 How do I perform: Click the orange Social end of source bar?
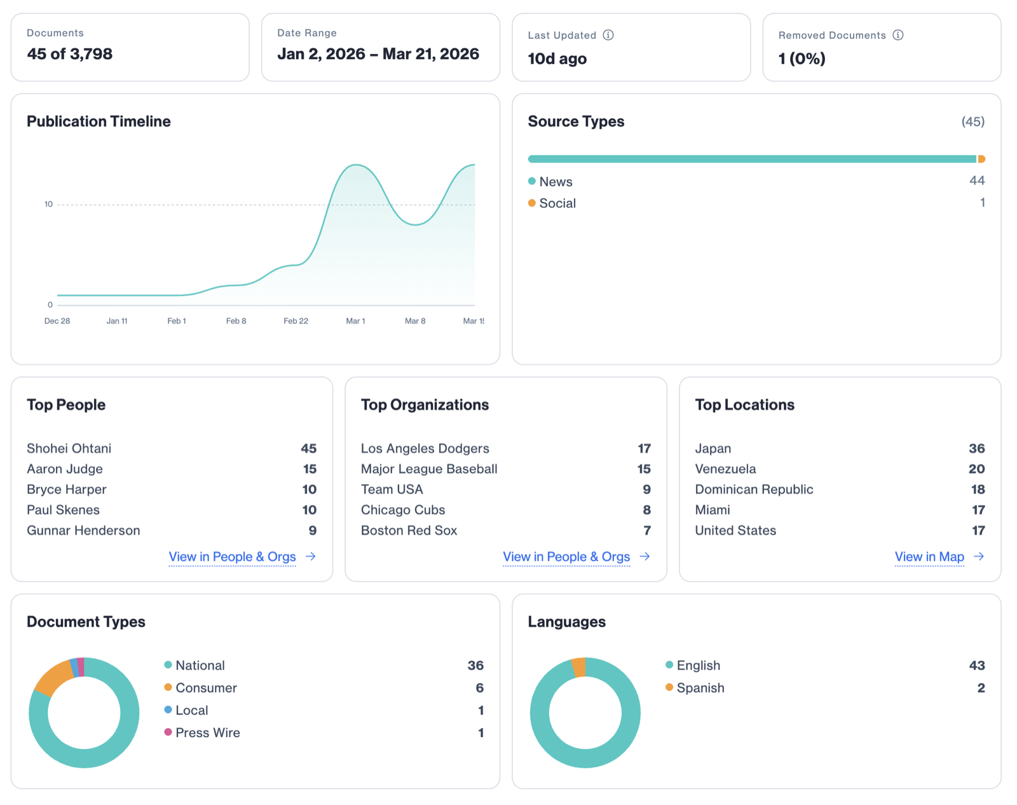981,159
